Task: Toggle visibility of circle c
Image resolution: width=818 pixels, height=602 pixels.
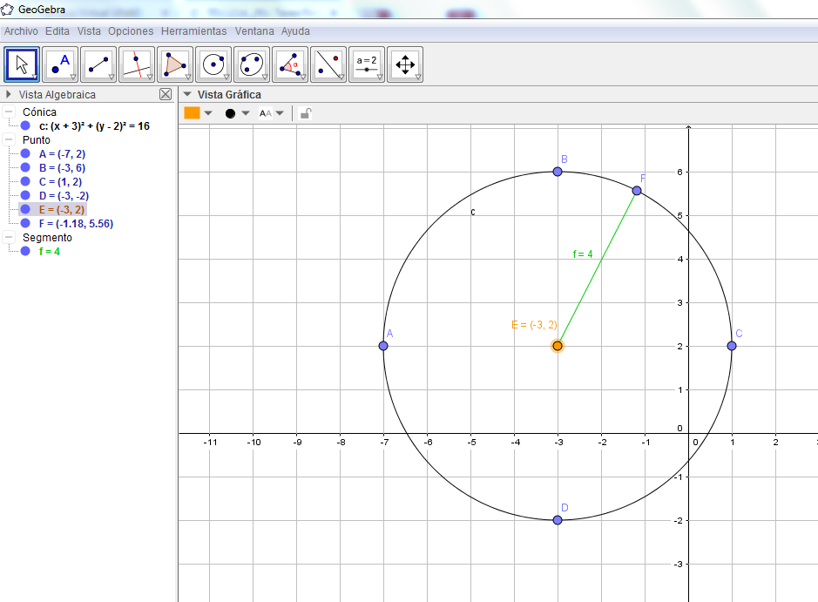Action: click(x=25, y=126)
